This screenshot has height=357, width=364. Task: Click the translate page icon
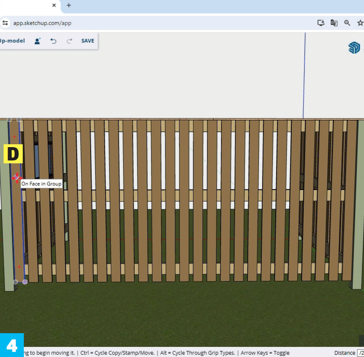[334, 23]
